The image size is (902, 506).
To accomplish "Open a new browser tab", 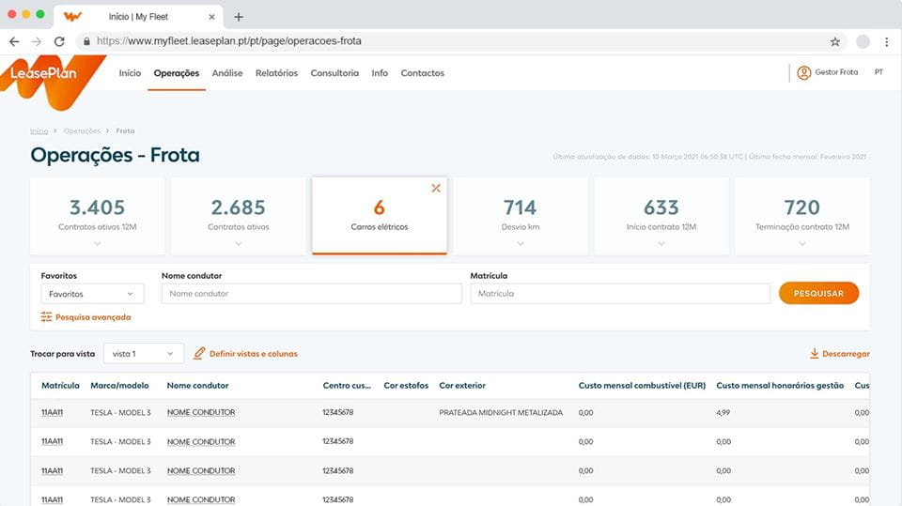I will click(239, 17).
